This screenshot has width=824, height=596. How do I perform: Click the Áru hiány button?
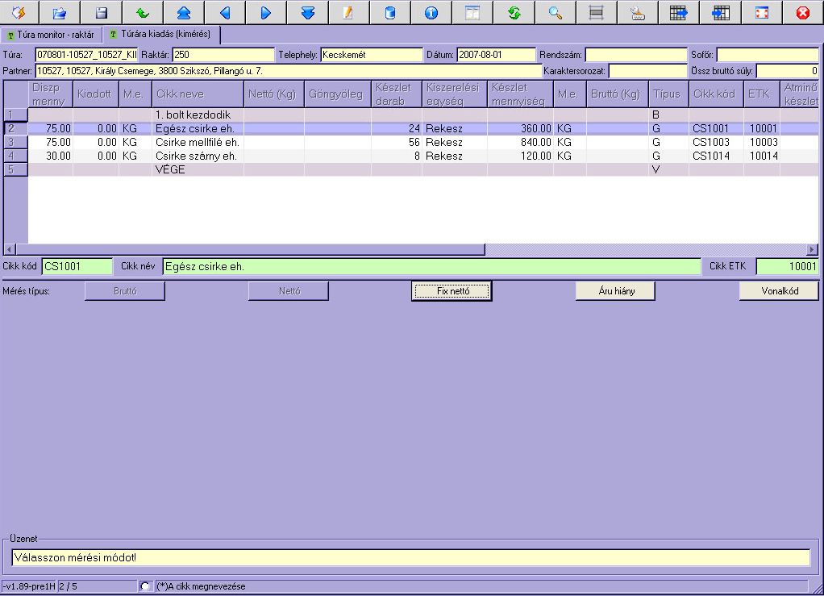pos(615,291)
